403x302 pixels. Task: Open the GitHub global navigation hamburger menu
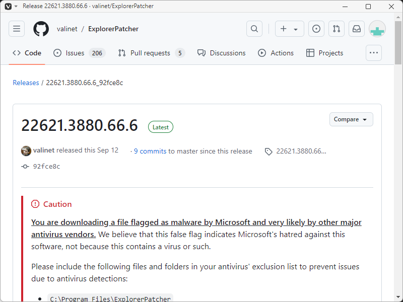click(x=17, y=29)
